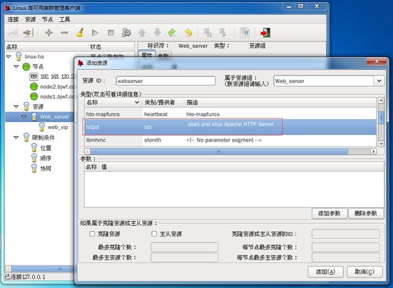The height and width of the screenshot is (288, 393).
Task: Click the 添加(A) button
Action: (x=325, y=272)
